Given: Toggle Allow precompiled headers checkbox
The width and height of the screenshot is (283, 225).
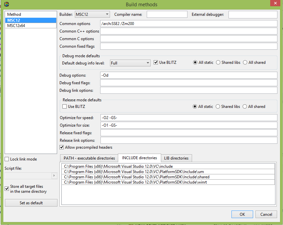Looking at the screenshot, I should point(62,147).
